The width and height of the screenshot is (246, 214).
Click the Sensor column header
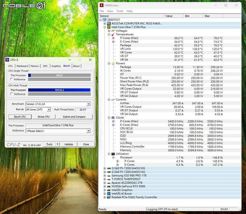point(131,16)
